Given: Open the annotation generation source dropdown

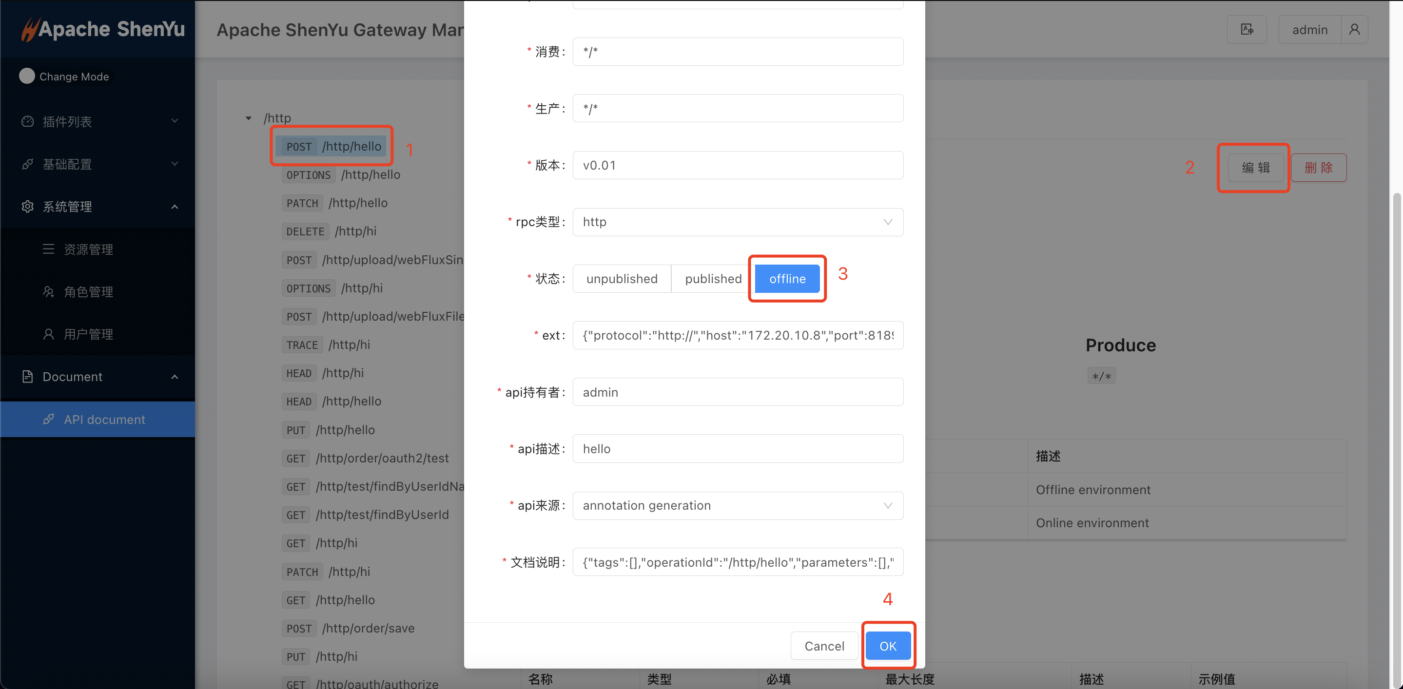Looking at the screenshot, I should pos(738,506).
